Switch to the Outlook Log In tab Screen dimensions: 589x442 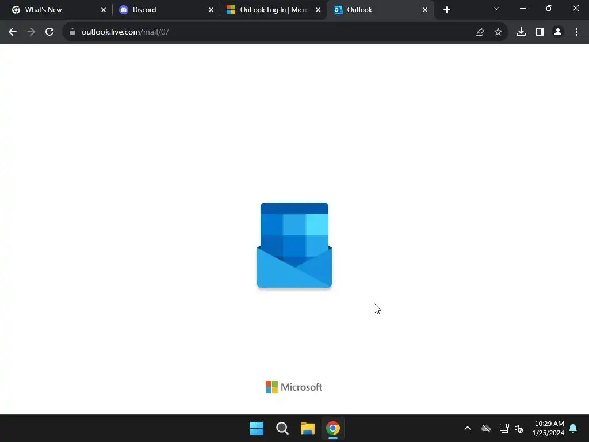pos(273,10)
